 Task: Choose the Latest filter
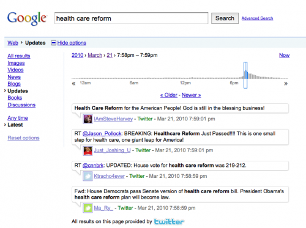15,125
